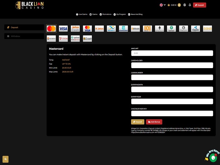The height and width of the screenshot is (165, 220).
Task: Pick the Zcash payment icon
Action: click(x=87, y=39)
